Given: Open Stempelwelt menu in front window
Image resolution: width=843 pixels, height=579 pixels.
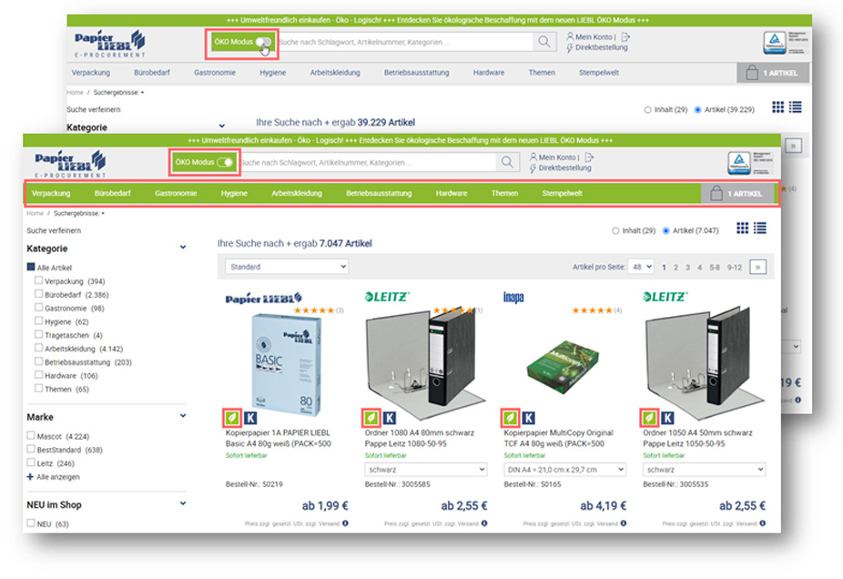Looking at the screenshot, I should coord(562,193).
